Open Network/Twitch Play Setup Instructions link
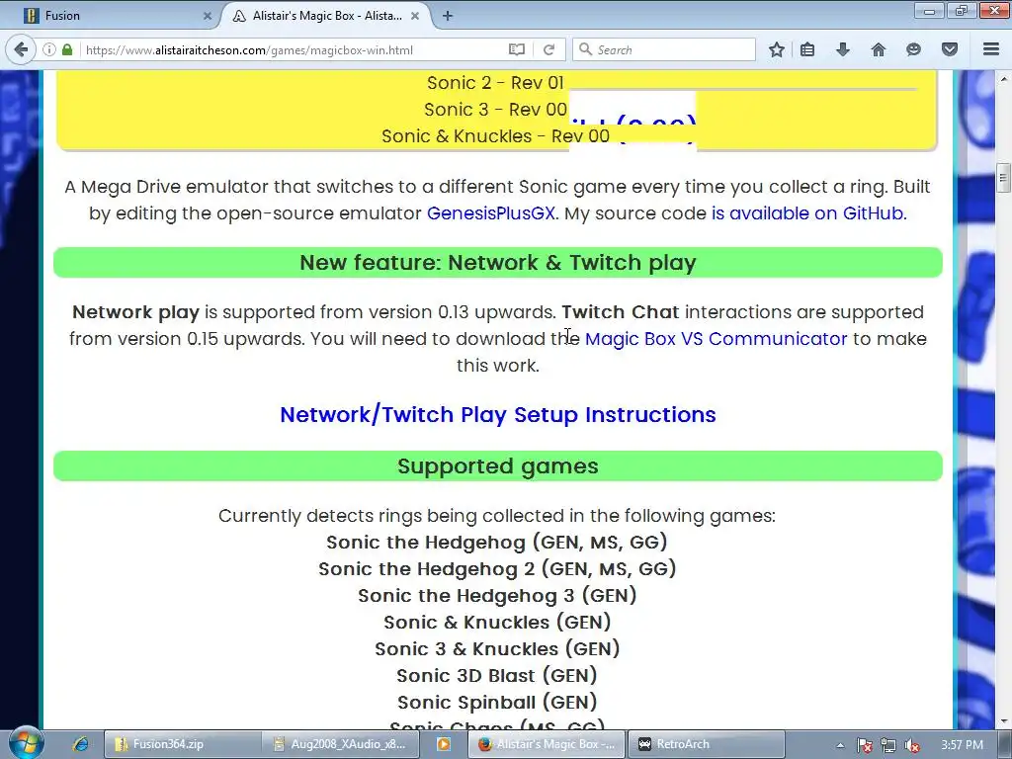Screen dimensions: 1012x759 coord(498,414)
